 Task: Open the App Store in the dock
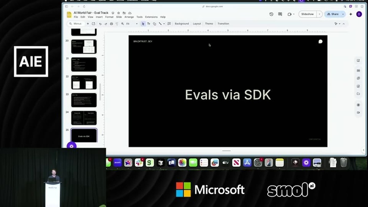pos(247,163)
